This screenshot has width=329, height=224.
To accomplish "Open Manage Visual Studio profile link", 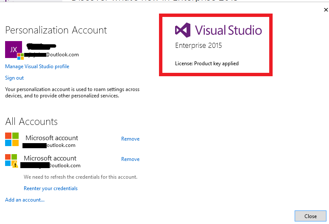I will pos(37,66).
